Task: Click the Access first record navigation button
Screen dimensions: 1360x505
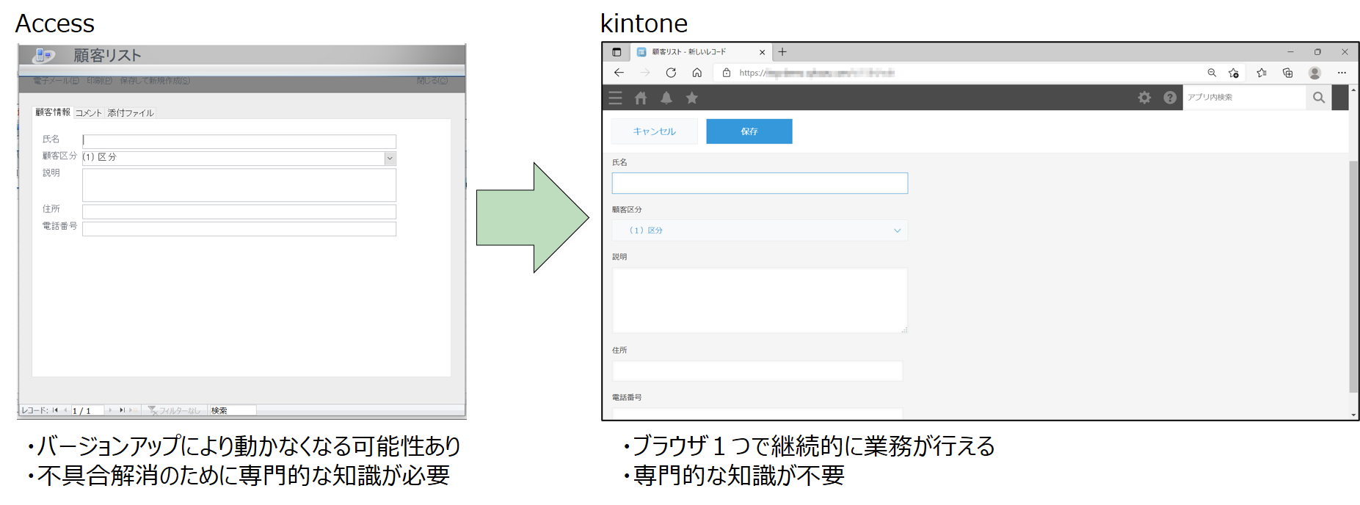Action: 55,410
